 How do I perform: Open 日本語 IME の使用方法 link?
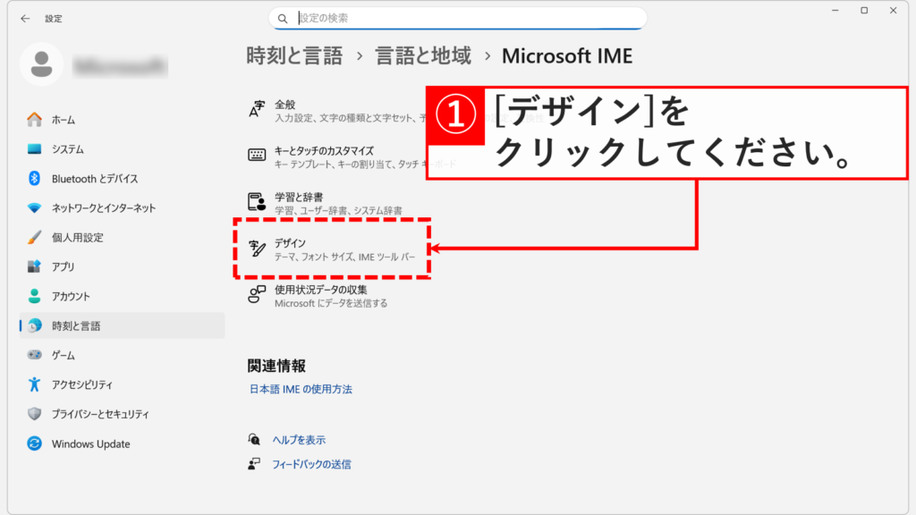pos(301,389)
